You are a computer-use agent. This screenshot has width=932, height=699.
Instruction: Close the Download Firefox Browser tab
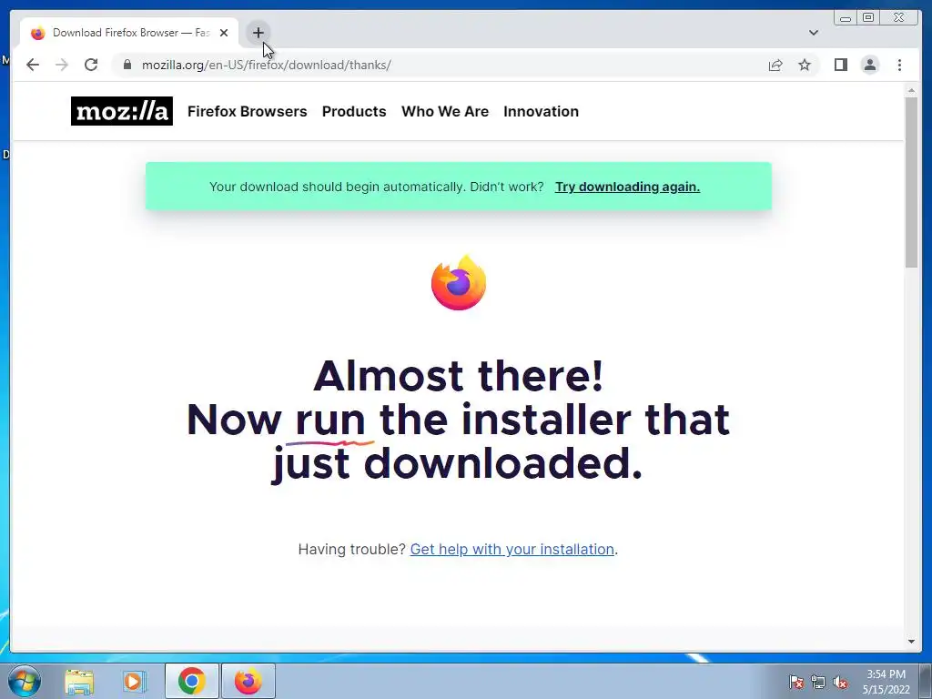click(224, 33)
